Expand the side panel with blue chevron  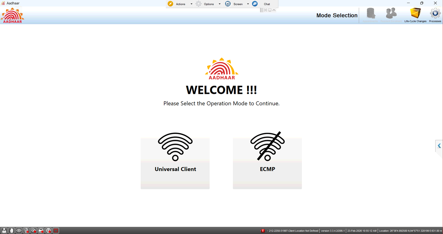[439, 146]
